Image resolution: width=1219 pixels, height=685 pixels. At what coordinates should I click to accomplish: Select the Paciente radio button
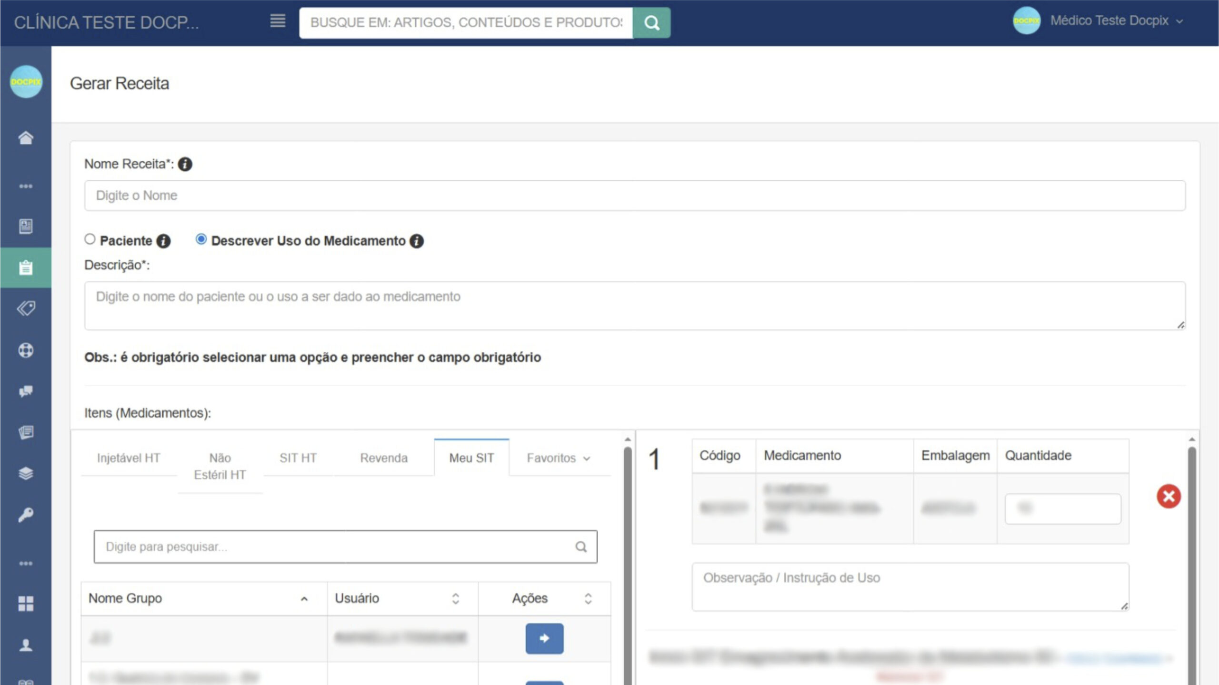click(x=90, y=239)
